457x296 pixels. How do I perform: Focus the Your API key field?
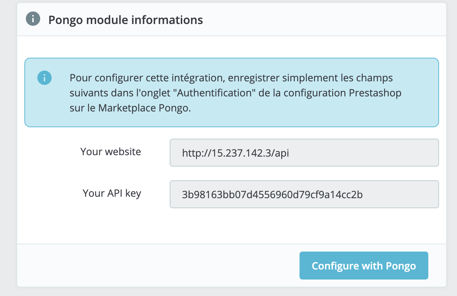[304, 194]
